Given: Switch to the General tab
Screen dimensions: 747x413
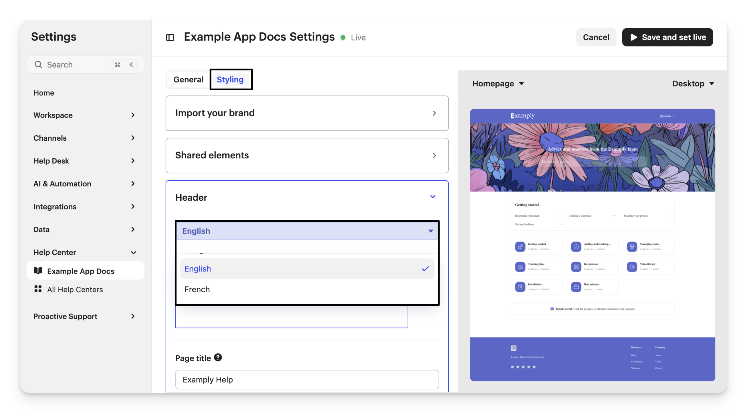Looking at the screenshot, I should click(188, 80).
